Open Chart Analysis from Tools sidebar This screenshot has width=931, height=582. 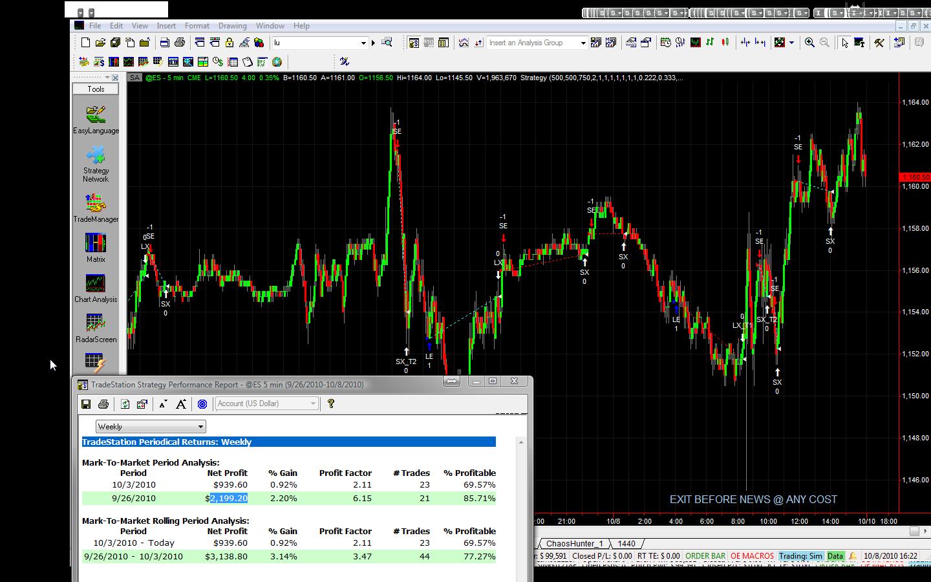click(x=96, y=288)
